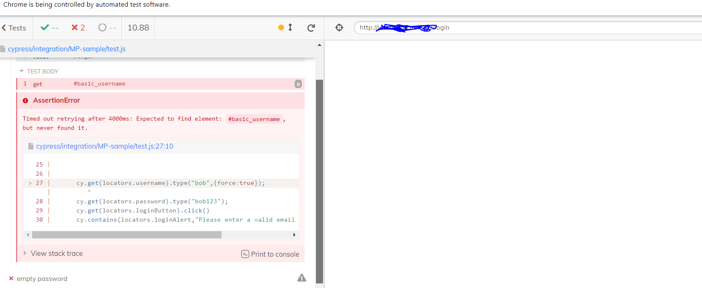The image size is (702, 288).
Task: Open test.js:27:10 code frame link
Action: (x=104, y=146)
